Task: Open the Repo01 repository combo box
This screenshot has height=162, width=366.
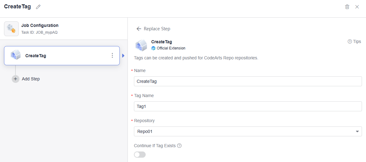Action: pos(244,131)
